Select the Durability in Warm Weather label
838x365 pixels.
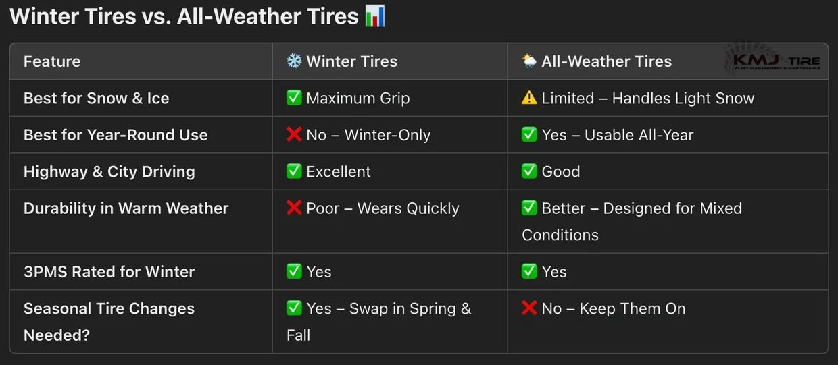[x=126, y=208]
